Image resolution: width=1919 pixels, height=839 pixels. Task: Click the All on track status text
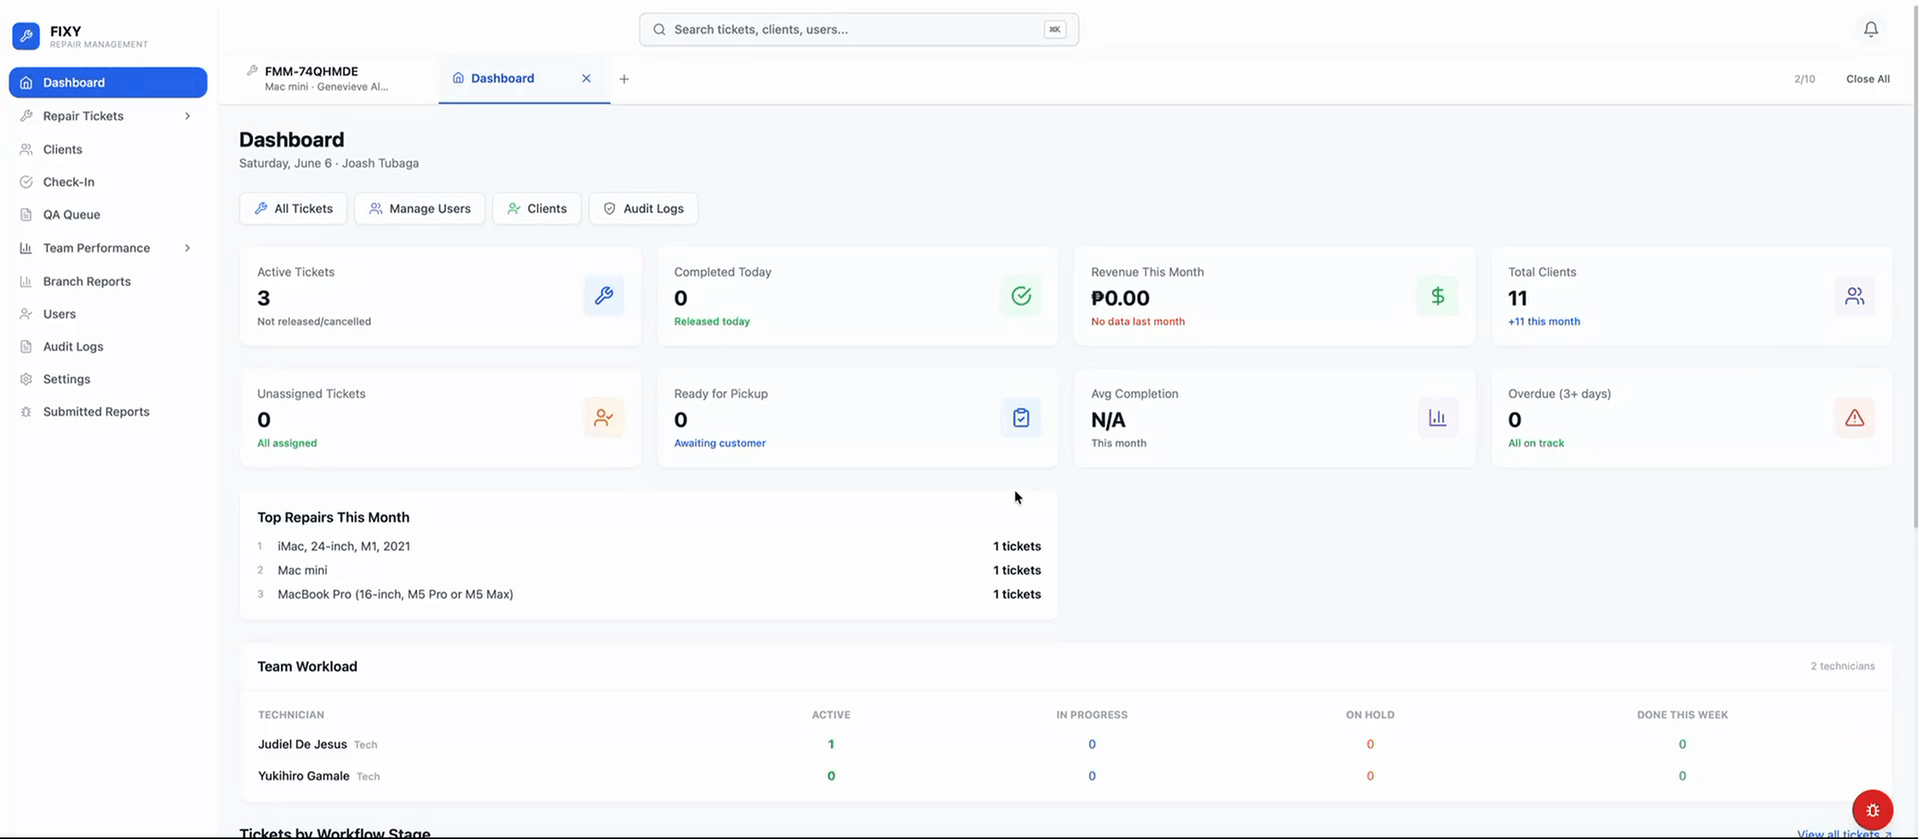[x=1536, y=444]
